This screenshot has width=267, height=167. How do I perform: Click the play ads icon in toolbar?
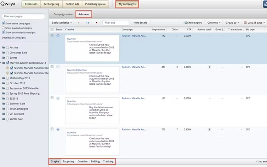click(x=78, y=22)
